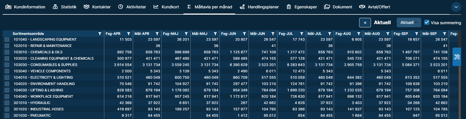Expand the round chevron menu at top right
The height and width of the screenshot is (119, 466).
(x=456, y=7)
